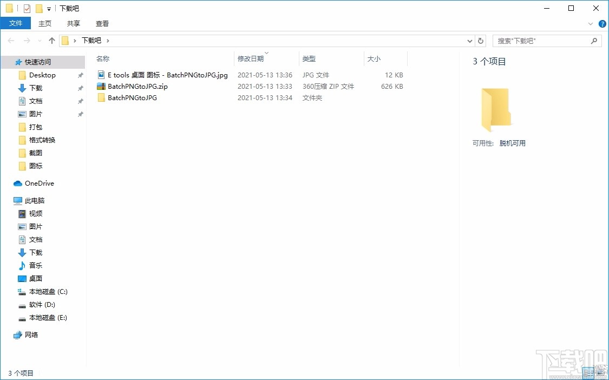Click the Back navigation arrow
This screenshot has height=380, width=609.
11,40
